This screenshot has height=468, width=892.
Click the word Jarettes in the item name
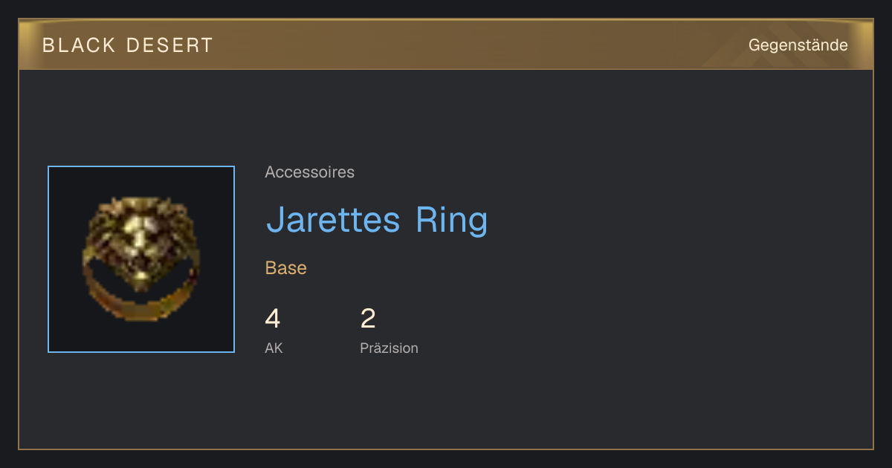334,219
